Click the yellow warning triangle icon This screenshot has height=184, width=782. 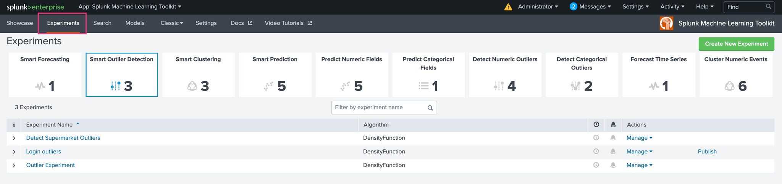pos(508,7)
